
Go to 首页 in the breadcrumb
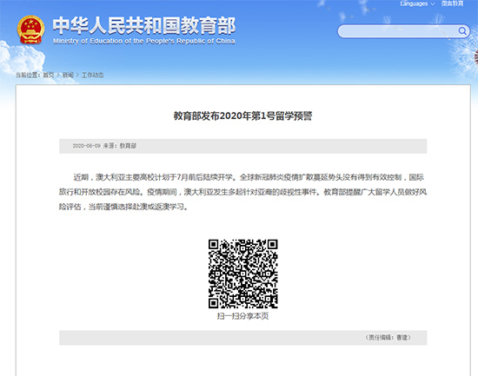click(48, 75)
